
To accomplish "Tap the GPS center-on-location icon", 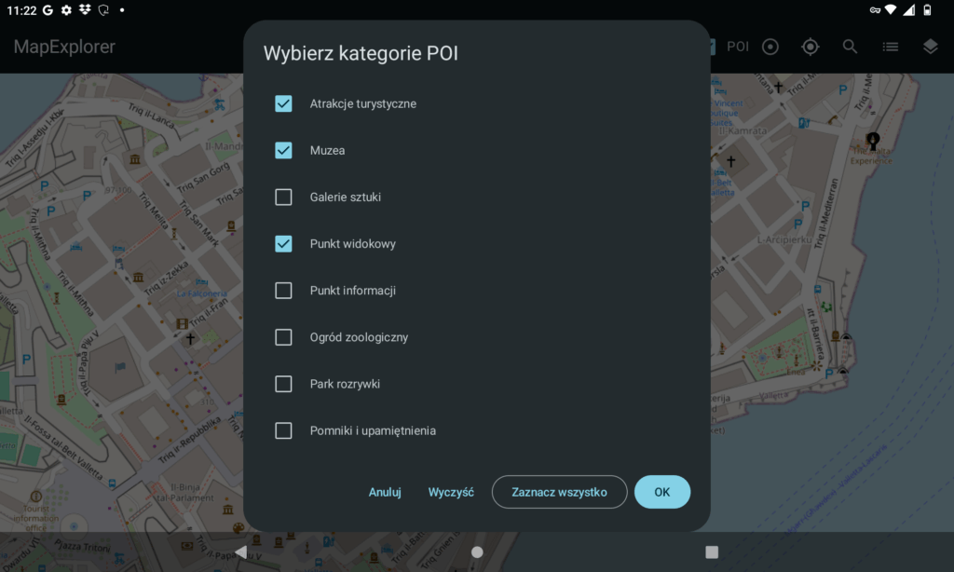I will (x=811, y=47).
